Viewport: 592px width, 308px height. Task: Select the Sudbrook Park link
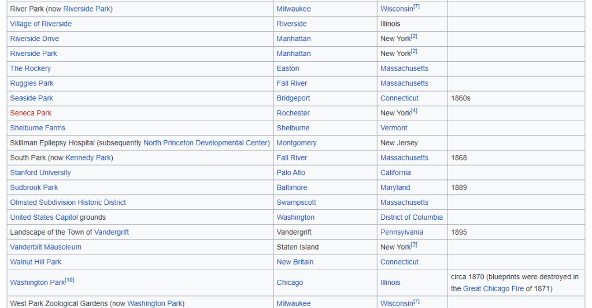click(34, 188)
